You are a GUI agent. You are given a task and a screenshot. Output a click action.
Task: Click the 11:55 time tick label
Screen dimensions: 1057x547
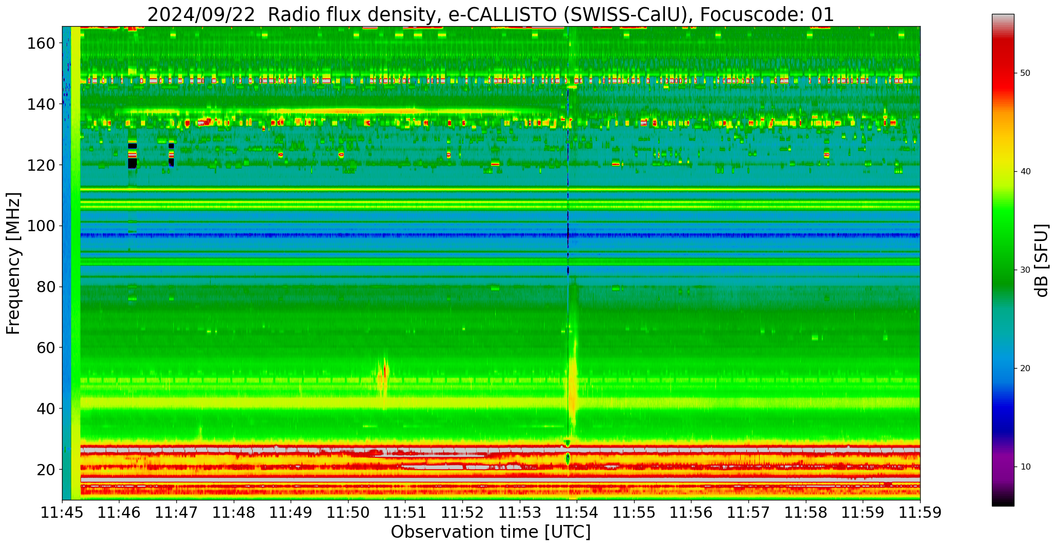(x=634, y=513)
